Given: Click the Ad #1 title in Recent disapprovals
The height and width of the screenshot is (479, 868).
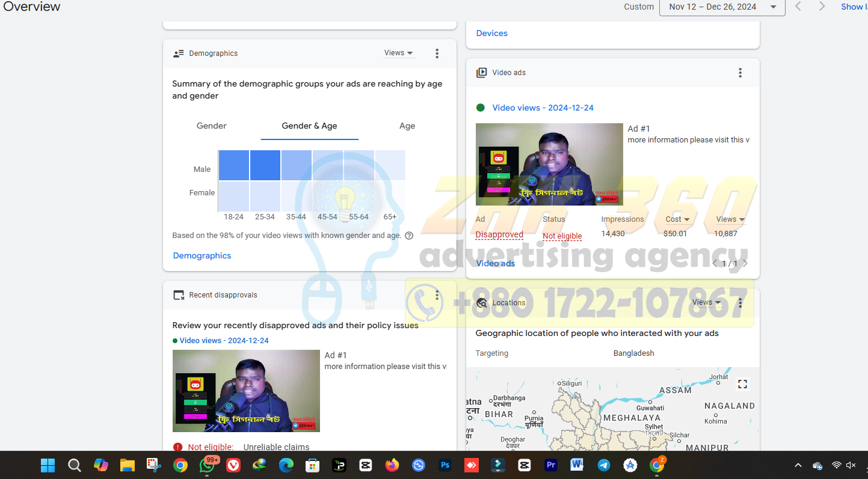Looking at the screenshot, I should (336, 355).
